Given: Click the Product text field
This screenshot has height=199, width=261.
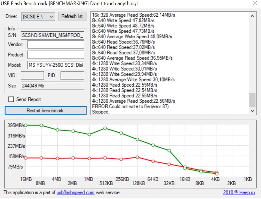Looking at the screenshot, I should tap(56, 55).
